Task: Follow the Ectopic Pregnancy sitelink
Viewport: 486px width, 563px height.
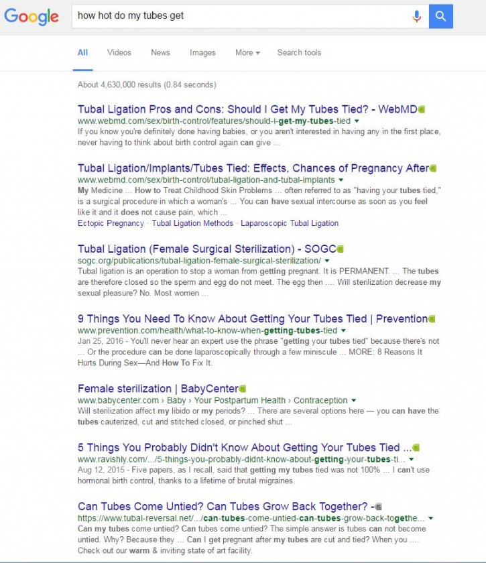Action: tap(111, 223)
